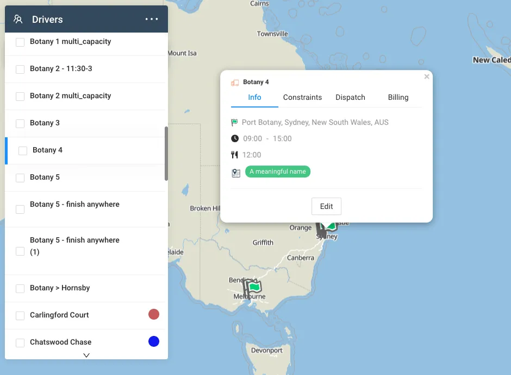Select the Botany 5 driver name
Image resolution: width=511 pixels, height=375 pixels.
pyautogui.click(x=45, y=177)
